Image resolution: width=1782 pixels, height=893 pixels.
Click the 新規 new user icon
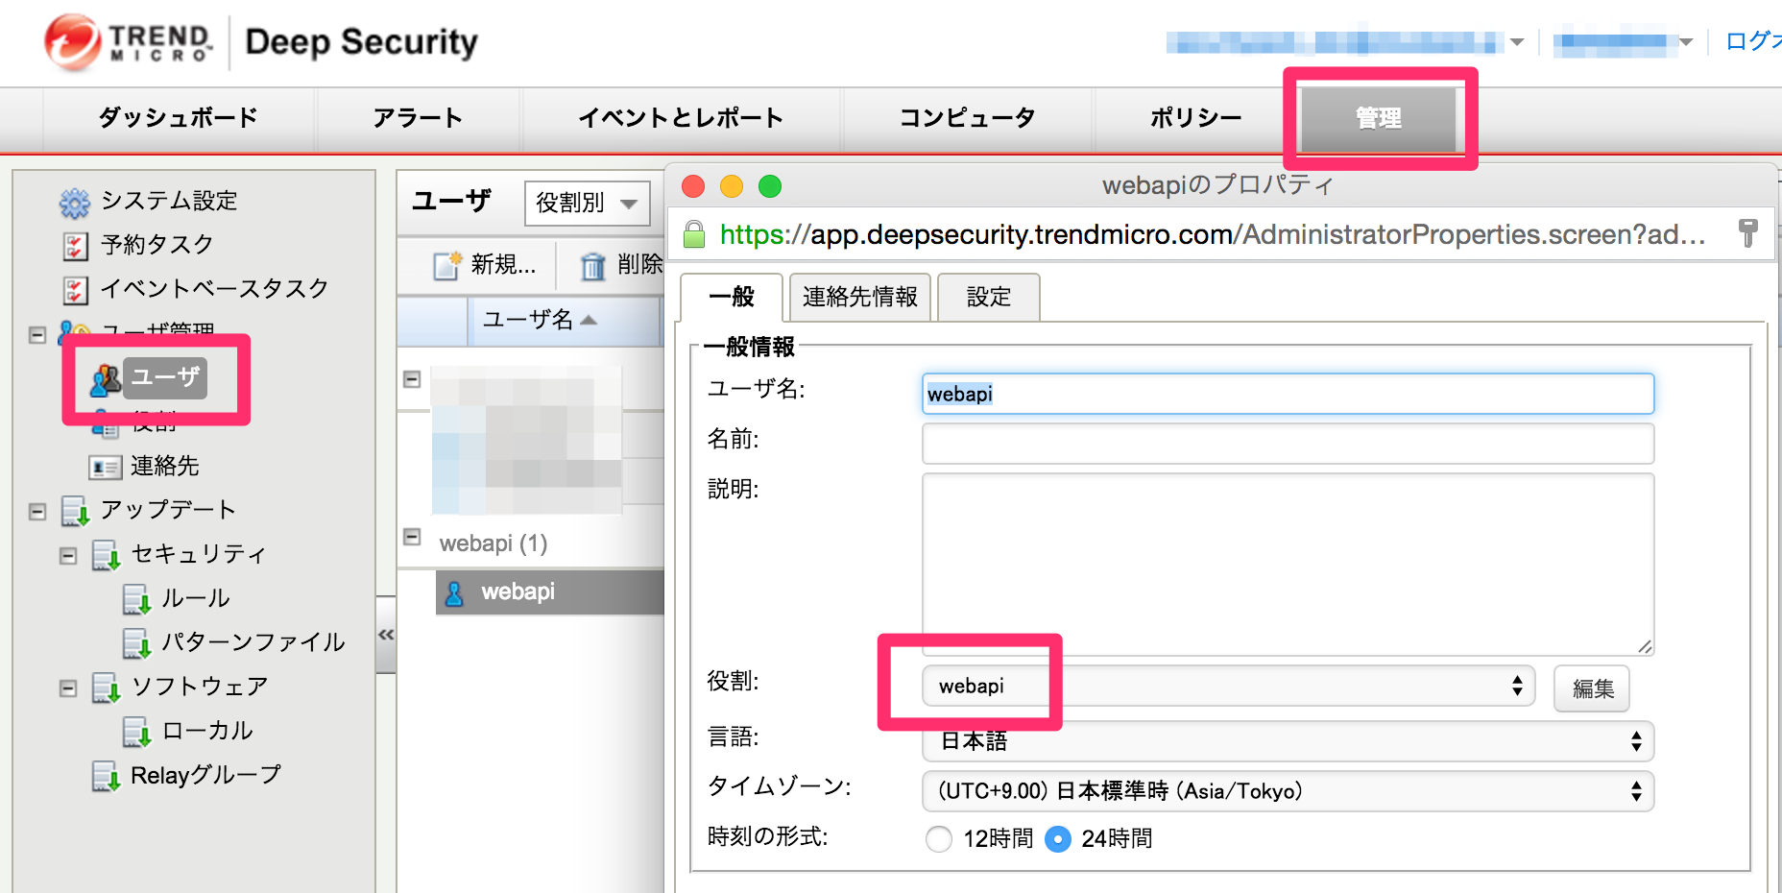(x=447, y=265)
